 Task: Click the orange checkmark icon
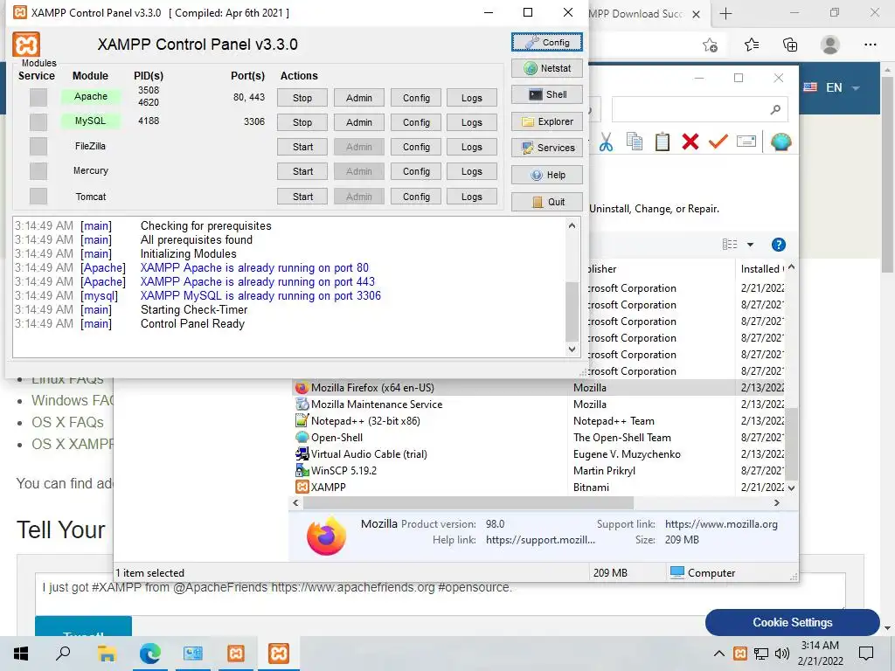point(718,141)
